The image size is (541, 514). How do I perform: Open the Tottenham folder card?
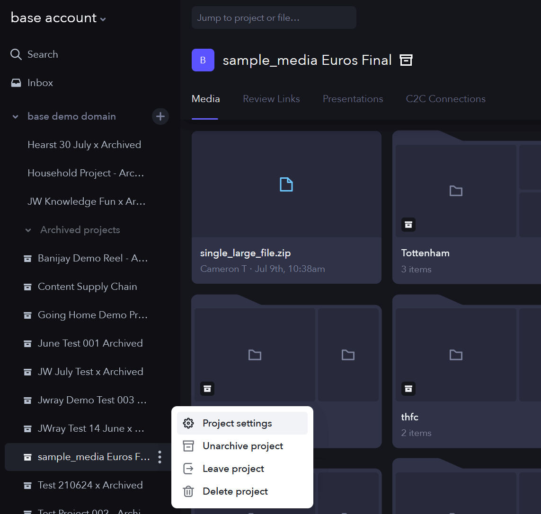coord(467,207)
